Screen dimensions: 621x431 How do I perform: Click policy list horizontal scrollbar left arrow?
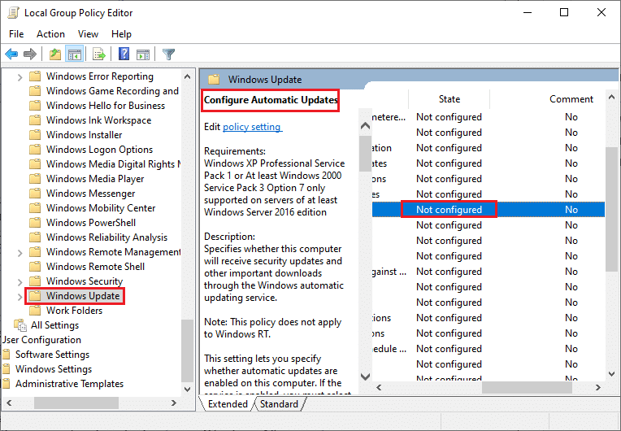[379, 387]
